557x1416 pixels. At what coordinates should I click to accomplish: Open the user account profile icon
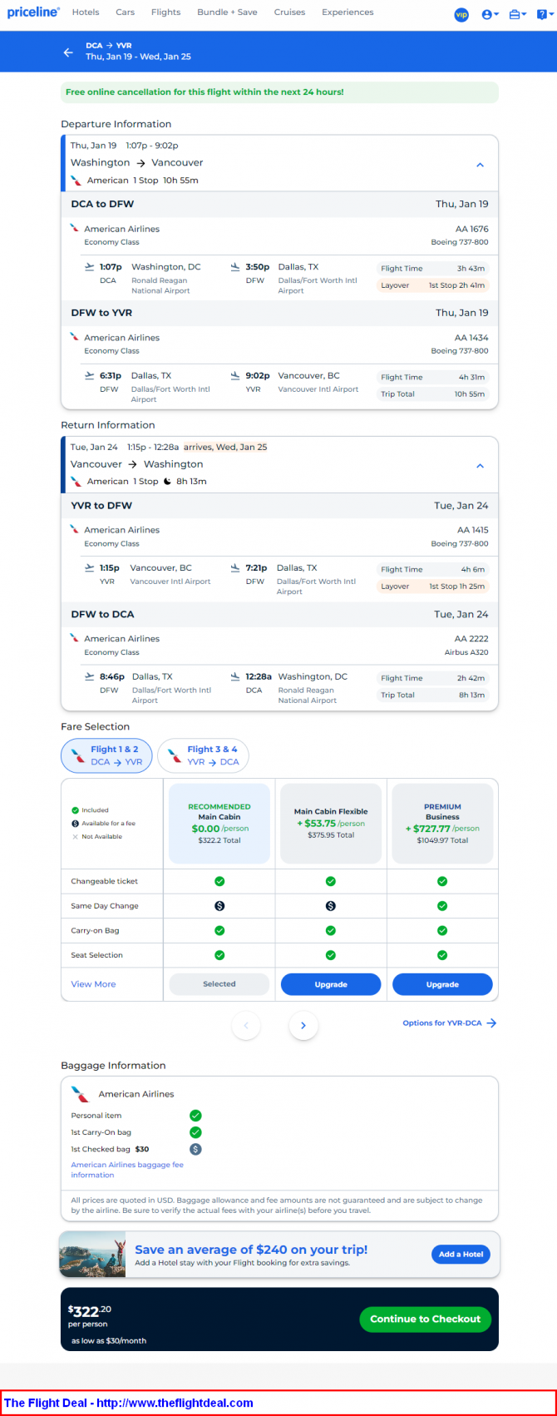pyautogui.click(x=490, y=14)
